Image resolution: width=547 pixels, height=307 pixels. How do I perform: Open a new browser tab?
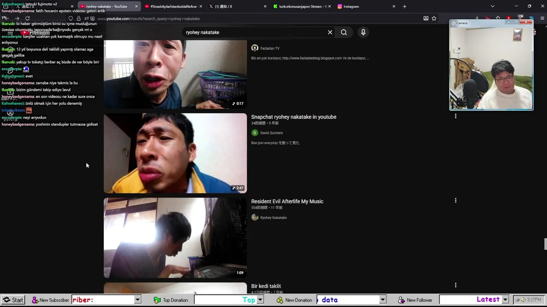[x=405, y=6]
